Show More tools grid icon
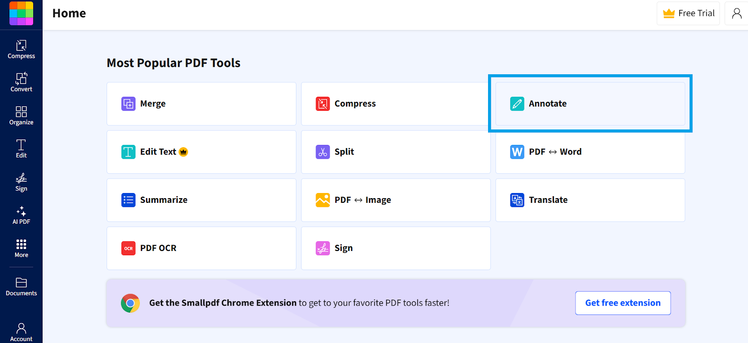 pyautogui.click(x=21, y=248)
